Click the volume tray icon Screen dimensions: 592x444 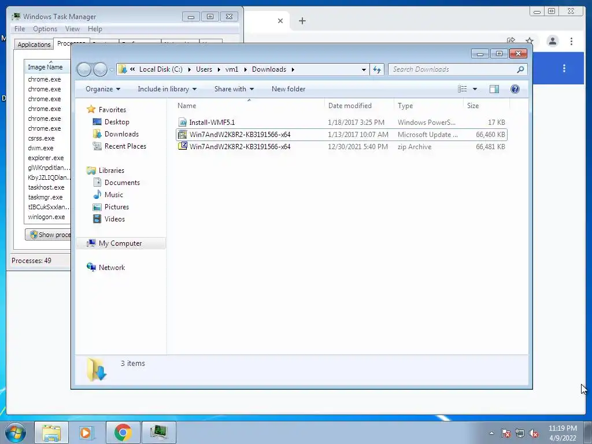[534, 433]
